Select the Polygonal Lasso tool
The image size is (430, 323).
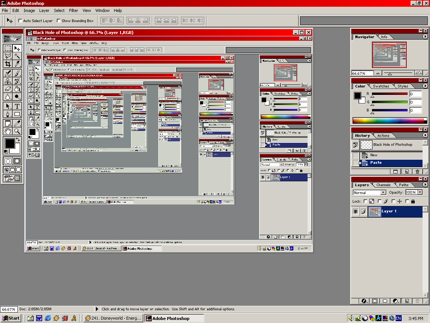(8, 56)
